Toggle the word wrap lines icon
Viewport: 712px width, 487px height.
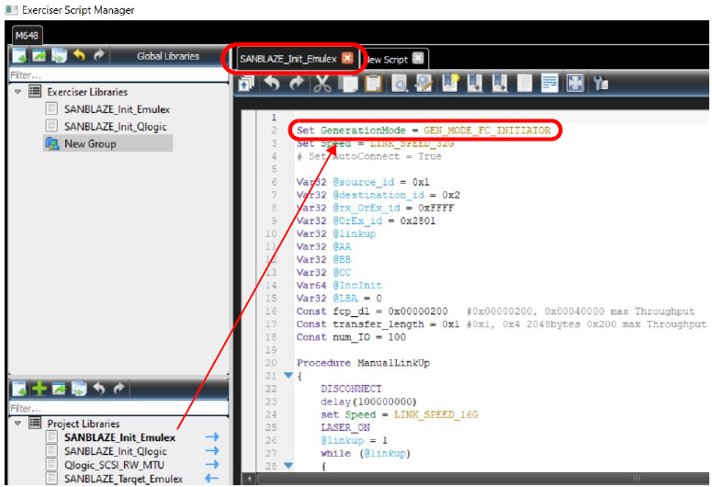tap(549, 84)
